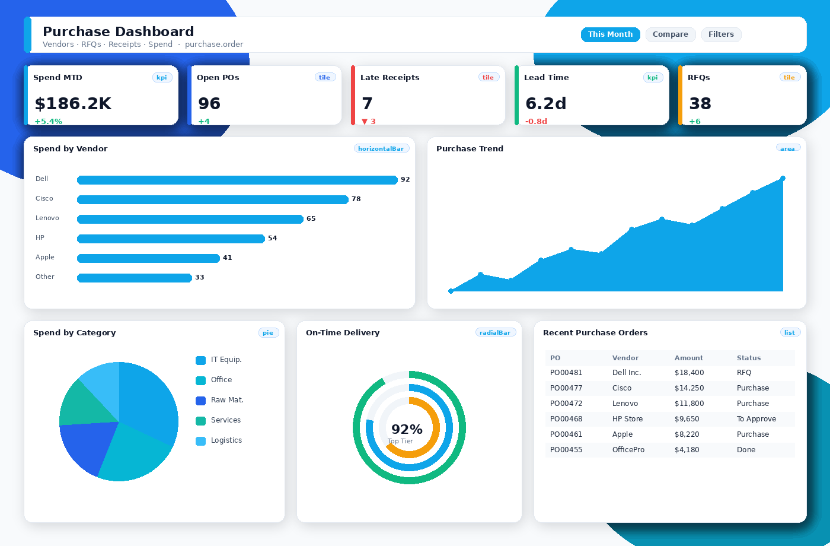Click the first data point on Purchase Trend

pos(451,291)
